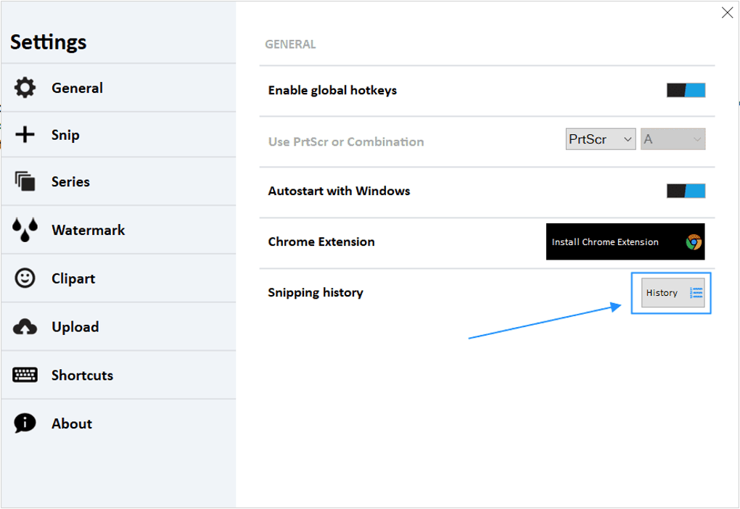Click the Watermark droplets icon
Viewport: 740px width, 509px height.
(x=25, y=230)
